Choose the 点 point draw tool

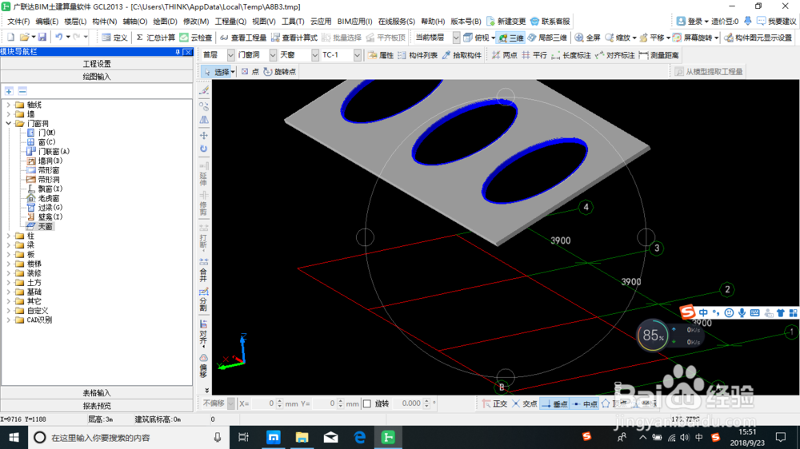(250, 72)
